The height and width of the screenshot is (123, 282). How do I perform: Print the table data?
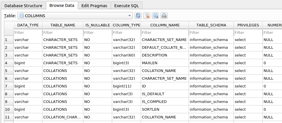point(164,16)
